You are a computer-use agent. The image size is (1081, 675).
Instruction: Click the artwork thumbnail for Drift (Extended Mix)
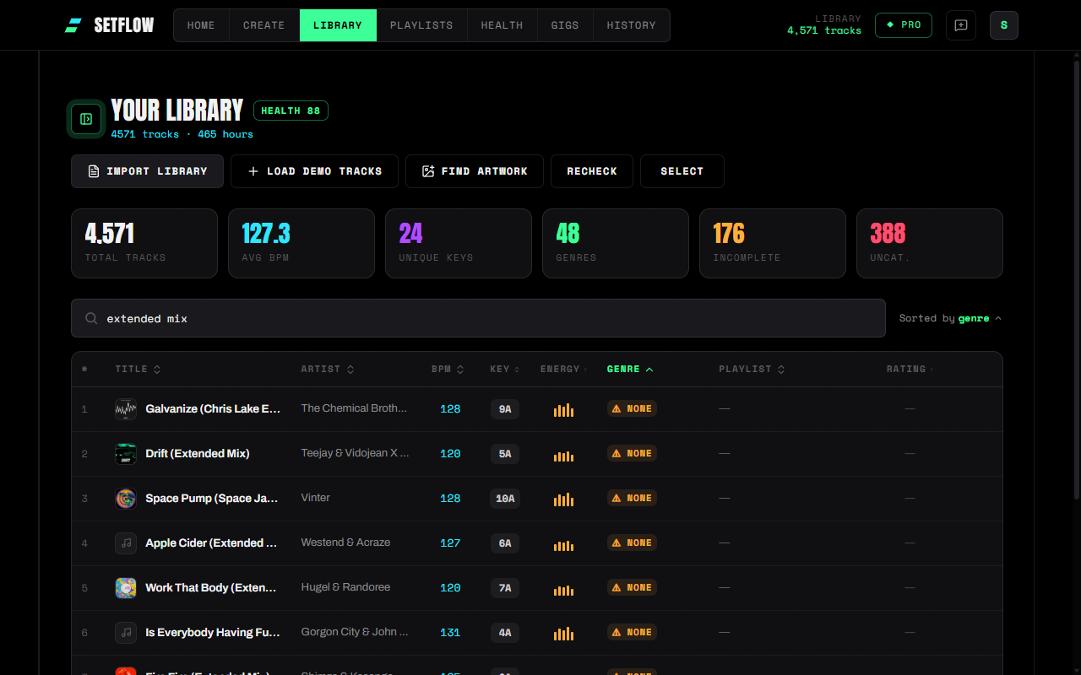click(126, 454)
